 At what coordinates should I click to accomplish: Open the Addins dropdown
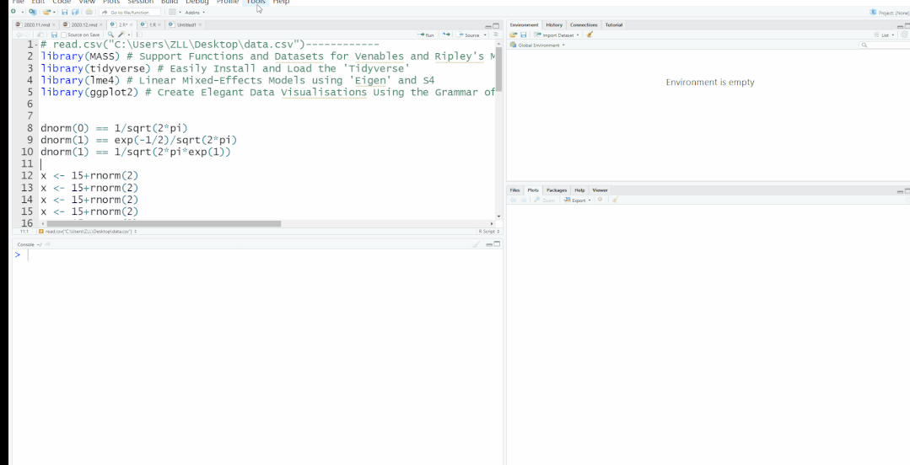coord(195,12)
